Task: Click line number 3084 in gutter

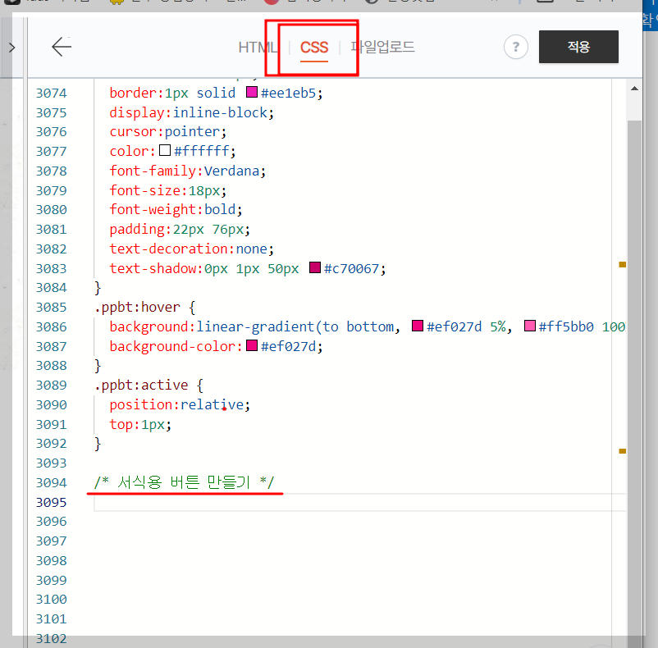Action: point(51,288)
